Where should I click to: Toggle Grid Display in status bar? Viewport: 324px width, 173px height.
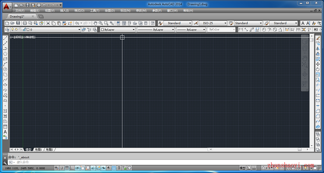pos(67,168)
